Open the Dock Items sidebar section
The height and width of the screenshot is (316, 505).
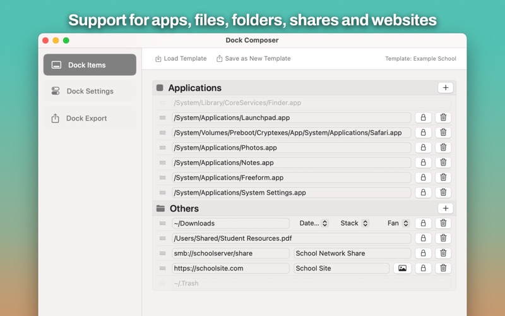click(90, 65)
